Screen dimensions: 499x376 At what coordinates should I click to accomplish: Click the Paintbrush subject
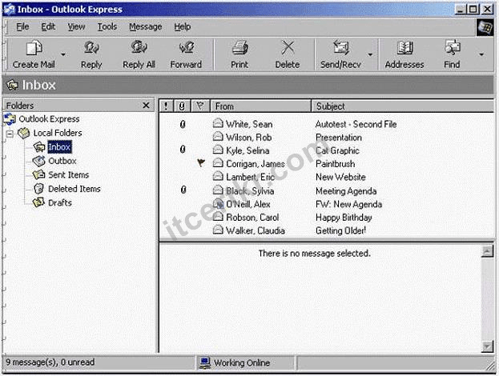click(335, 164)
